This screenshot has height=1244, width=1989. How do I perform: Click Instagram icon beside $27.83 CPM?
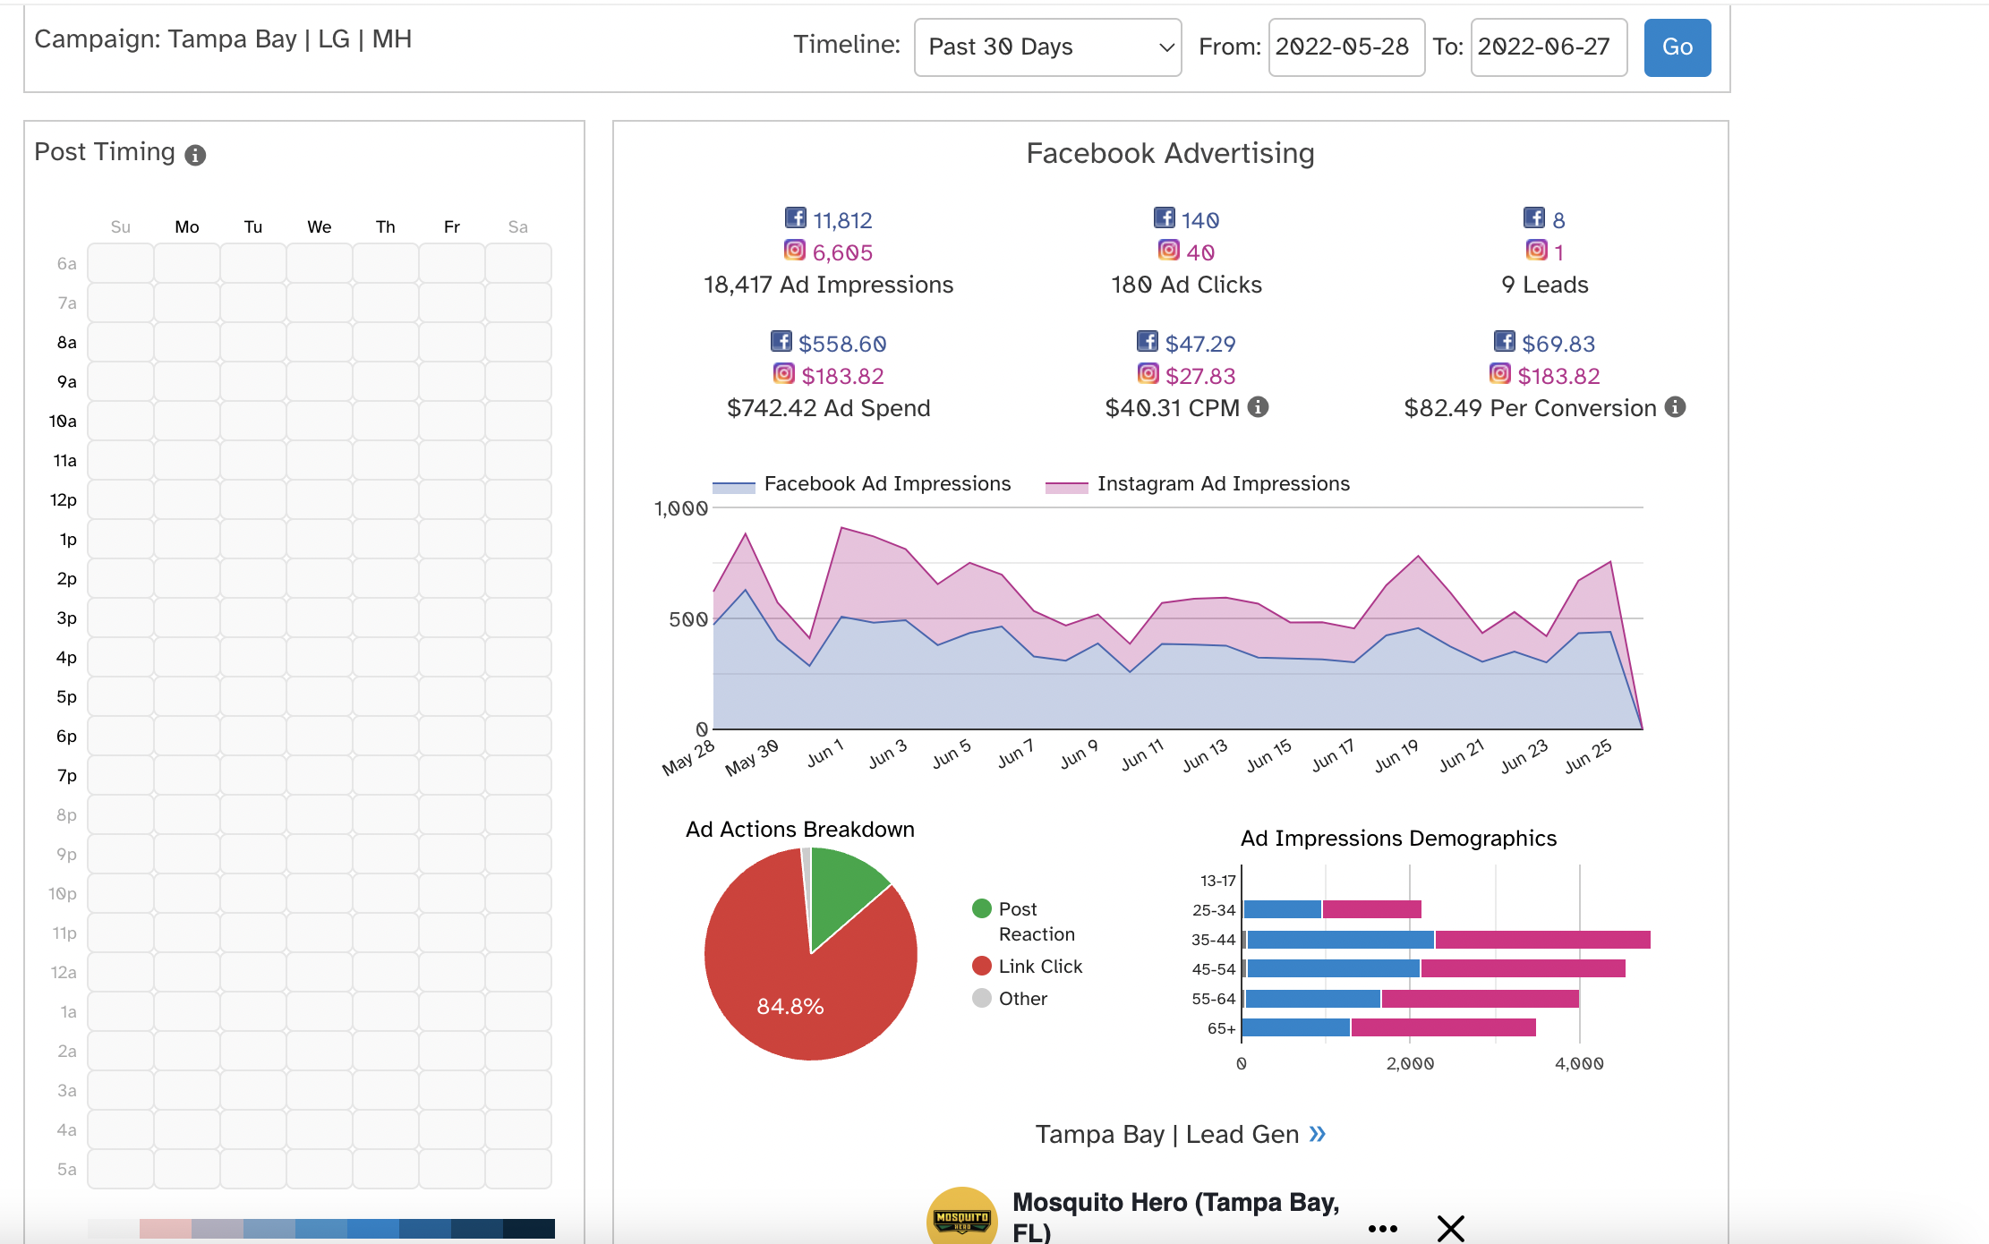point(1148,373)
